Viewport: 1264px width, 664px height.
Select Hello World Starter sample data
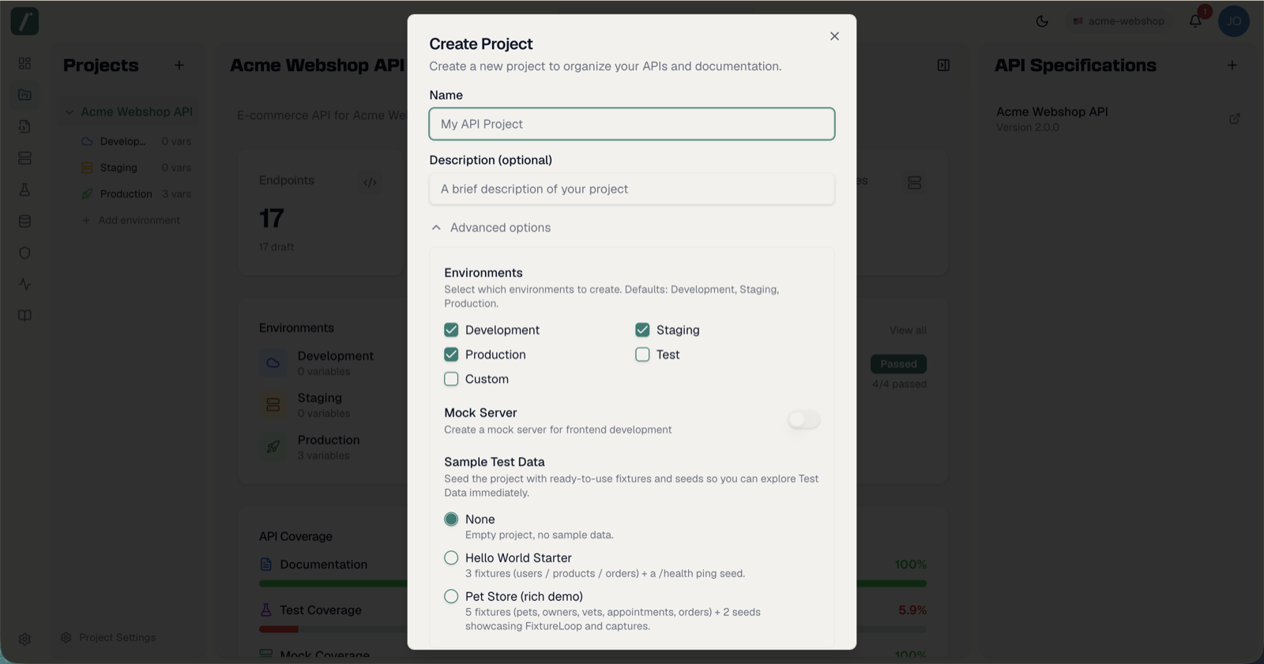(x=451, y=558)
